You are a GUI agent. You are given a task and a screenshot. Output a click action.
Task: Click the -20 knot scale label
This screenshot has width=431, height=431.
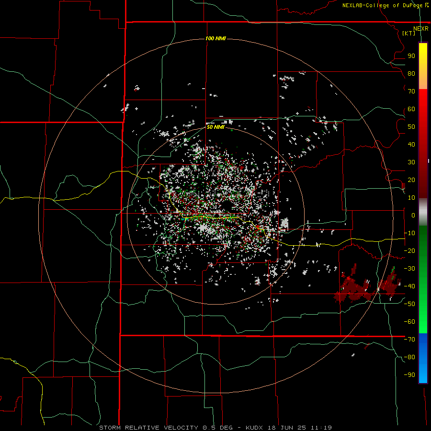(x=409, y=250)
